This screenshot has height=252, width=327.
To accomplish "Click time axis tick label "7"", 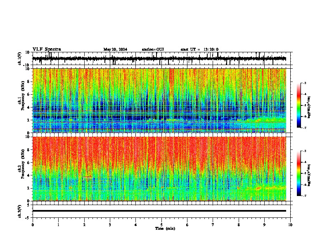I will click(x=213, y=225).
